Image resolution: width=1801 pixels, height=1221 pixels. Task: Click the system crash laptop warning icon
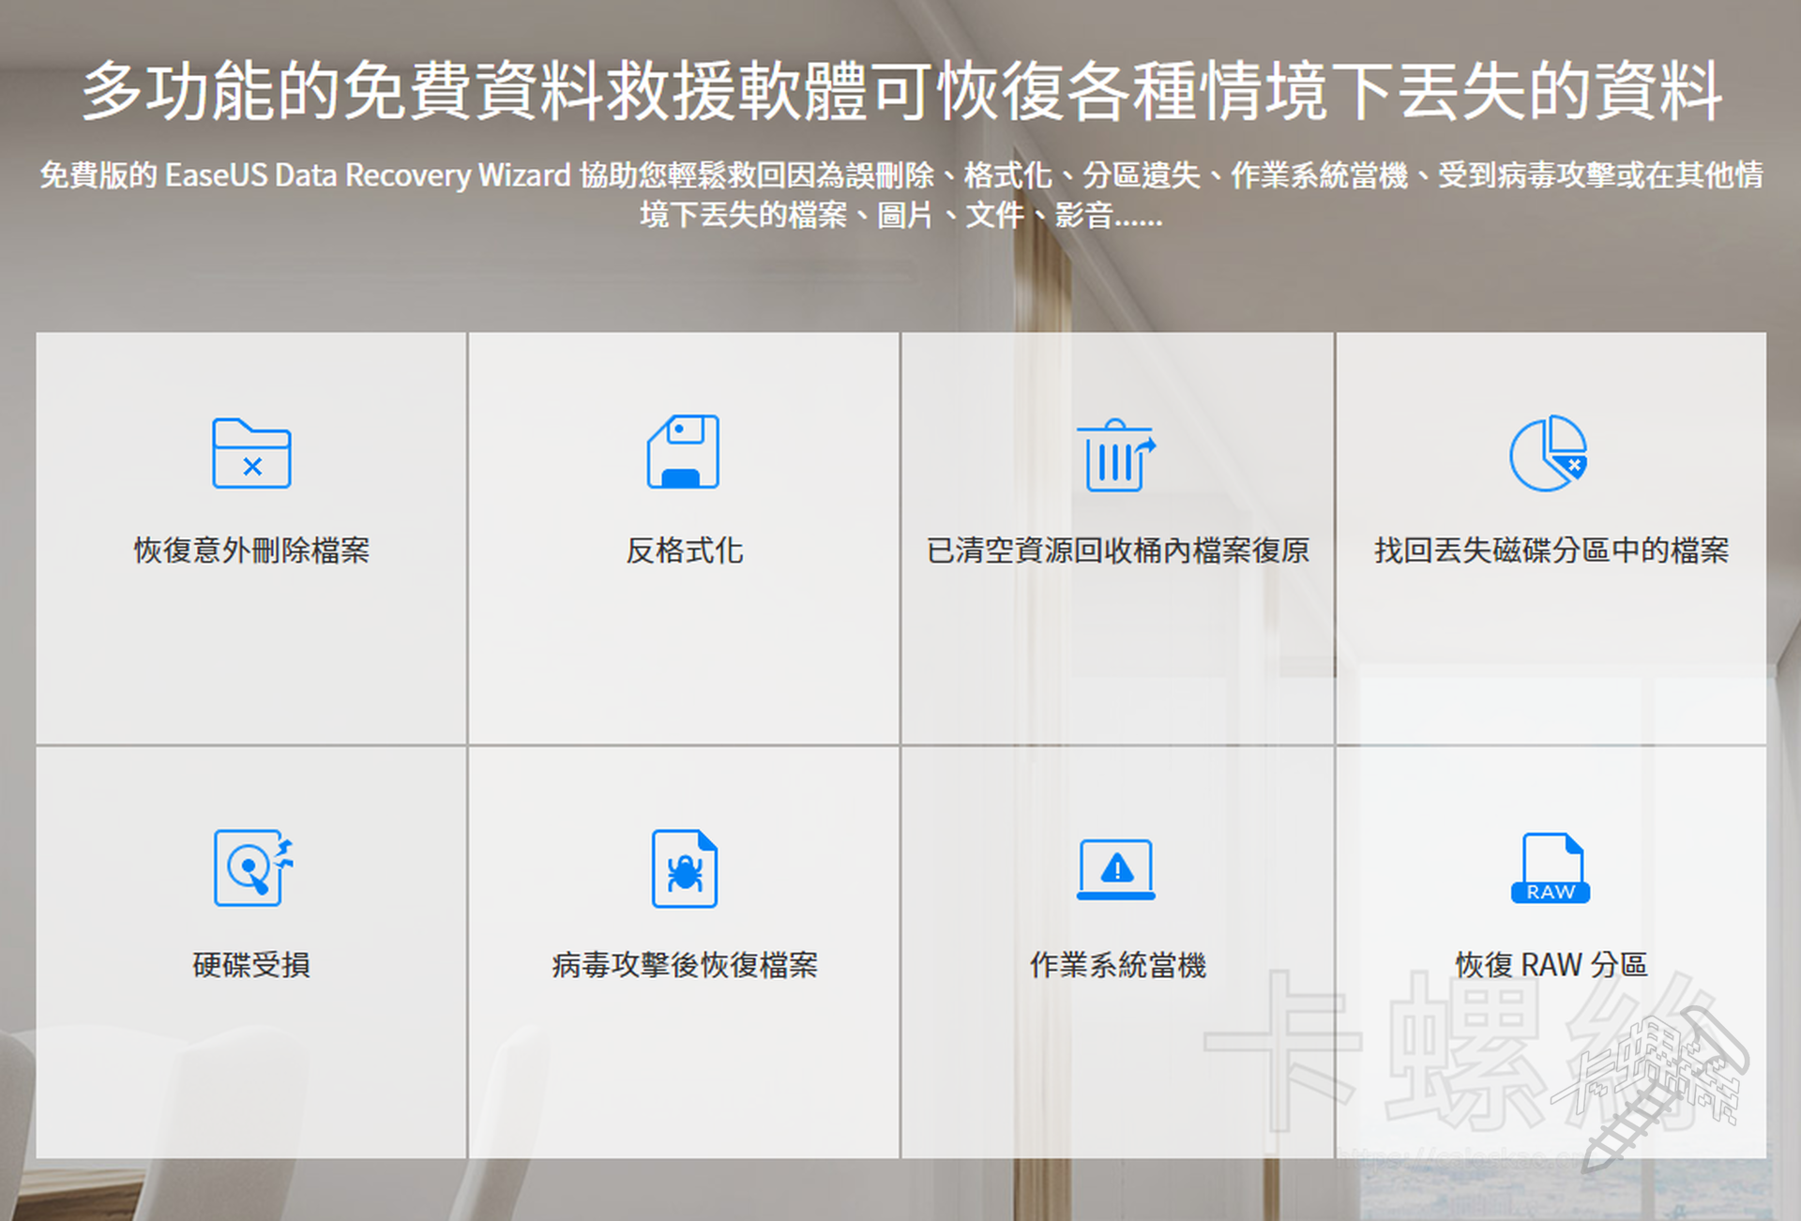click(x=1116, y=869)
